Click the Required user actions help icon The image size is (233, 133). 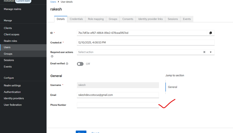(52, 56)
